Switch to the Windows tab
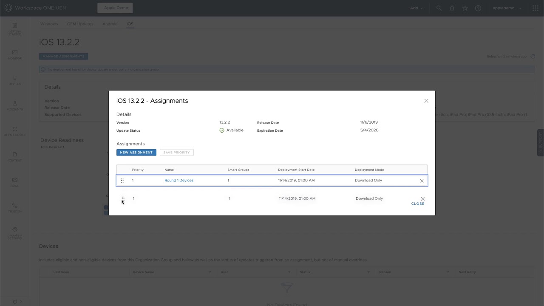544x306 pixels. (49, 24)
